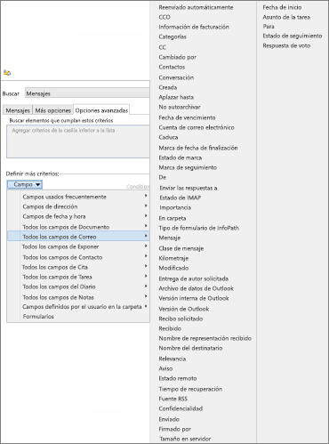The height and width of the screenshot is (444, 329).
Task: Select the CCO field
Action: point(164,17)
